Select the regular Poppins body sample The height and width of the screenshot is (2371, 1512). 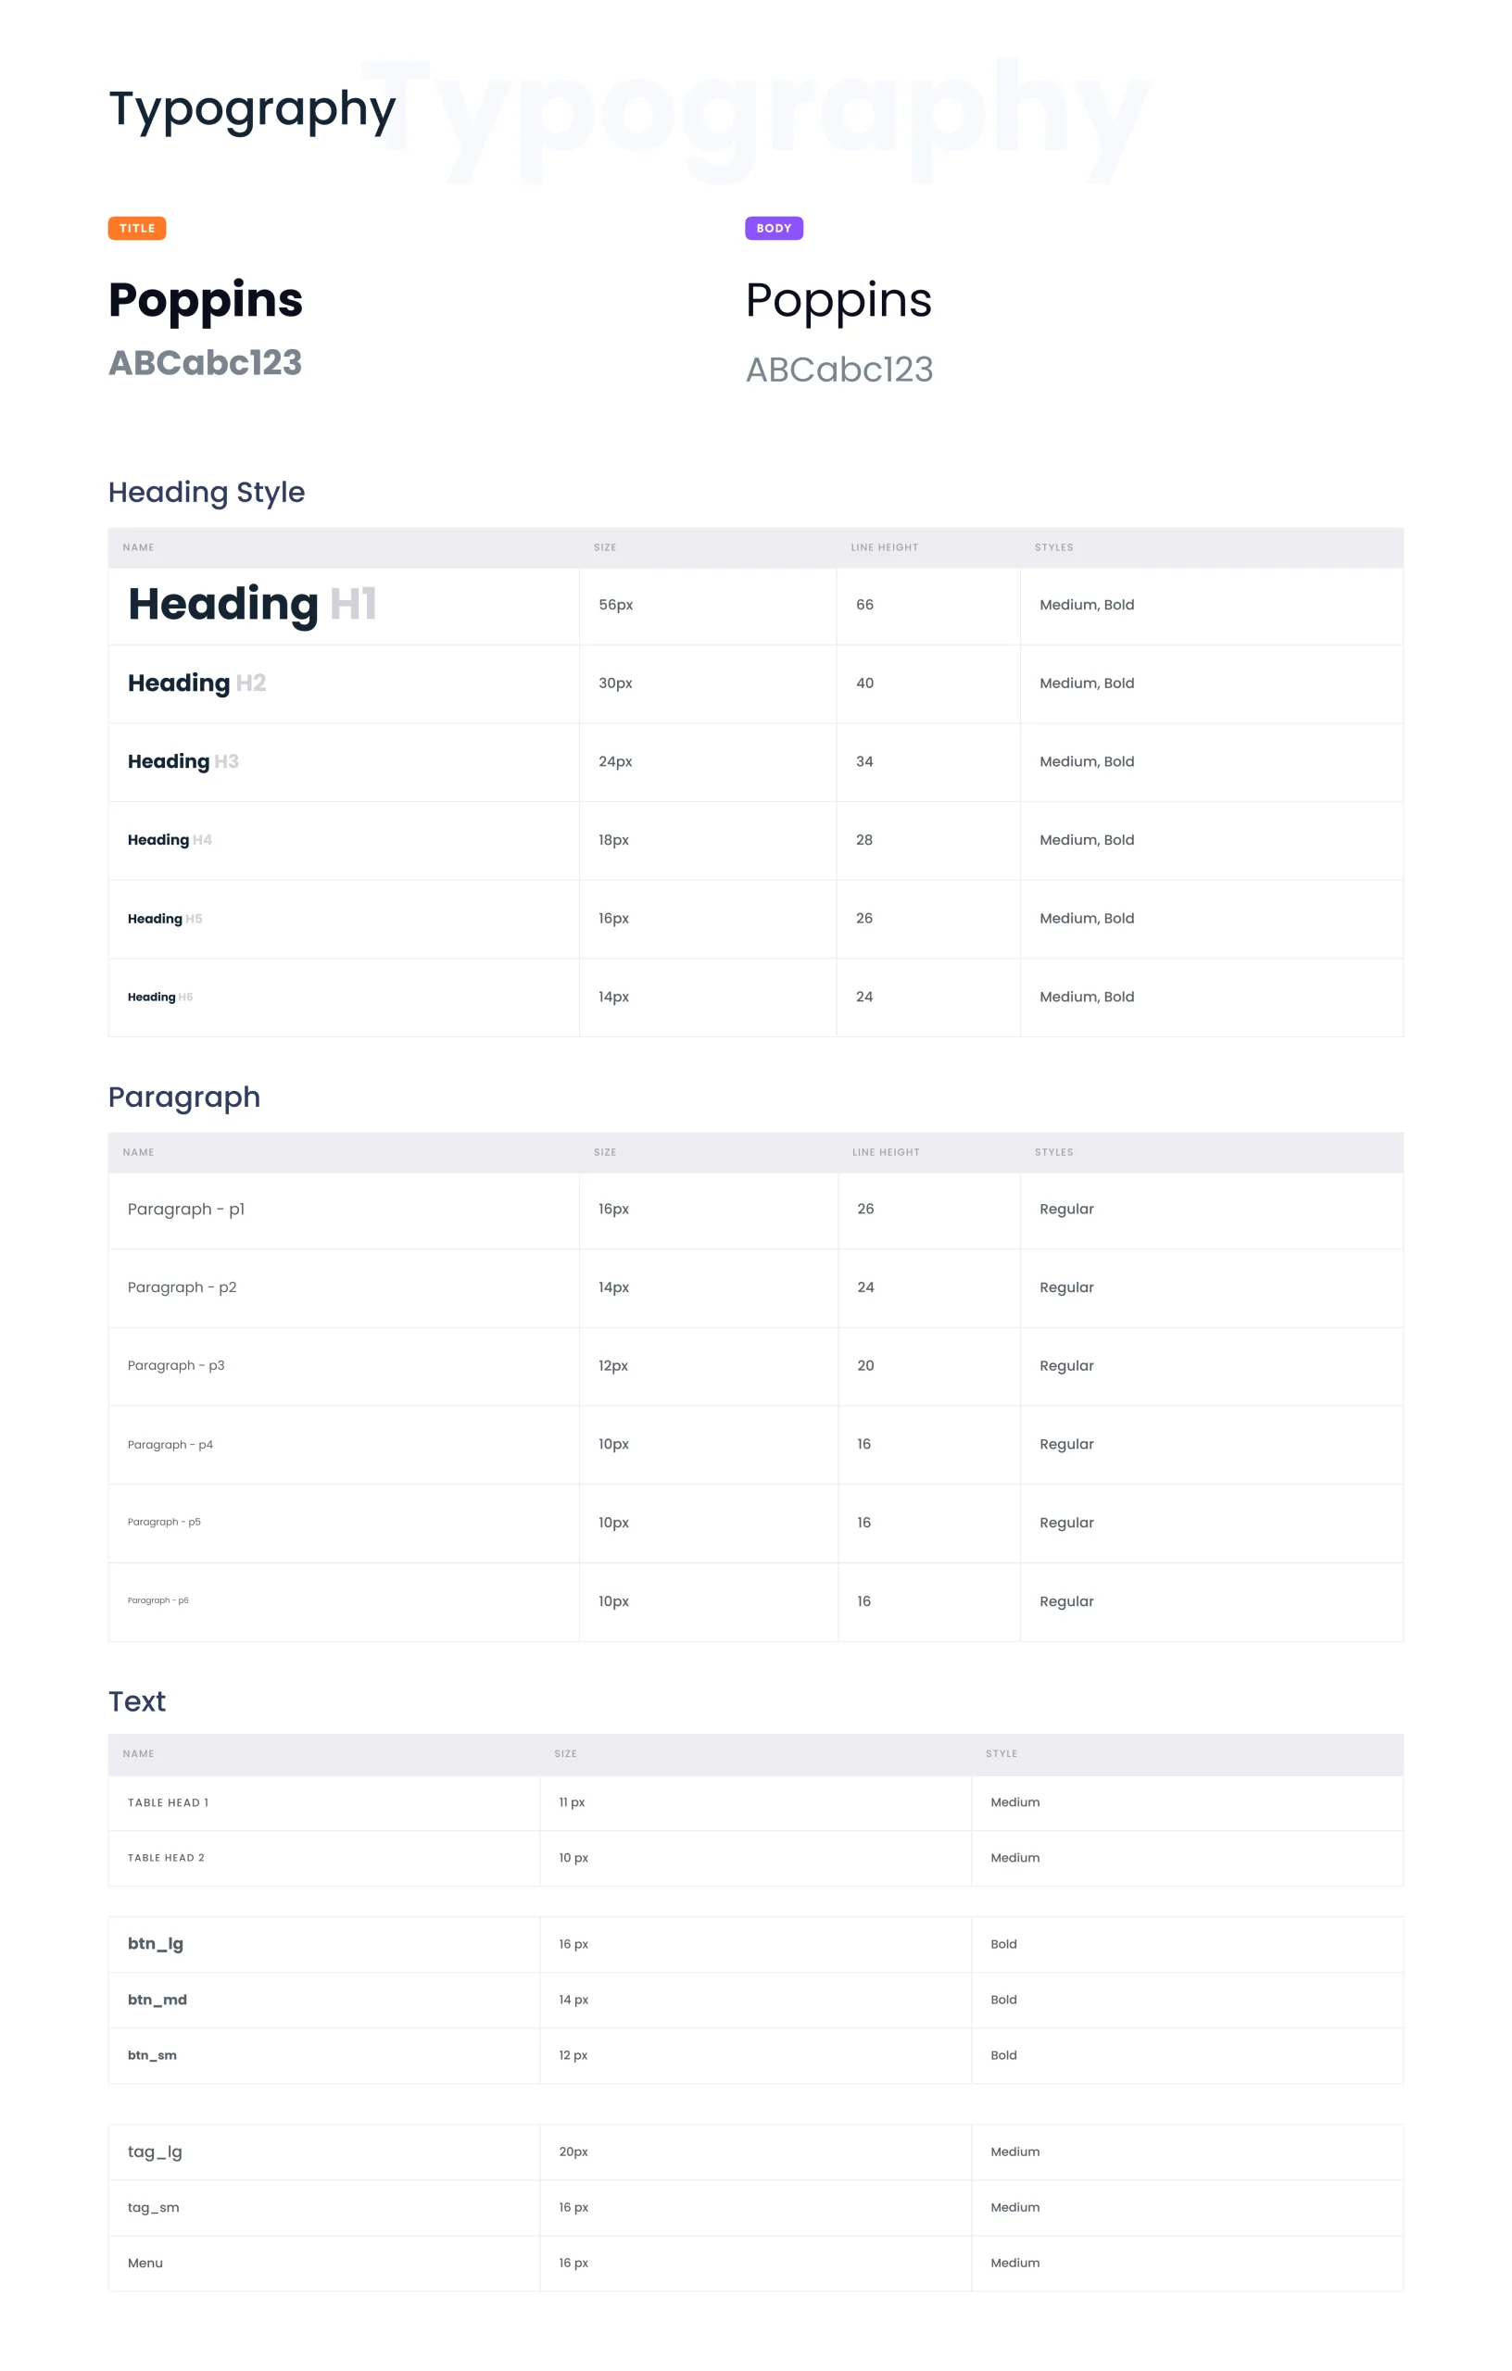(838, 300)
